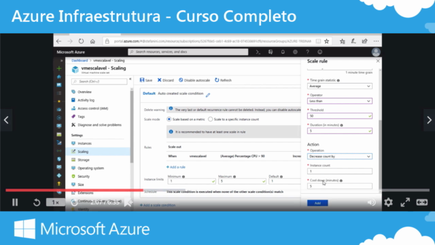Click Cool down minutes field
Screen dimensions: 435x245
coord(340,186)
